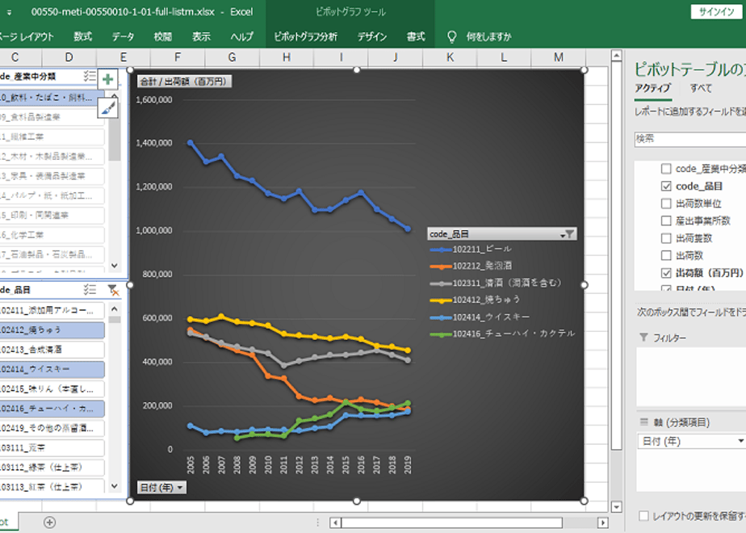Click the horizontal scrollbar thumb
746x533 pixels.
click(451, 523)
